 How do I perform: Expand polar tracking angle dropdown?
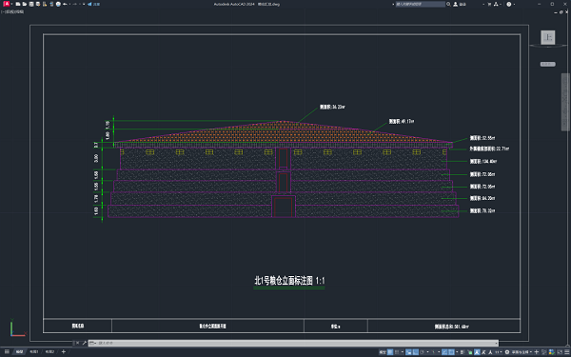(x=427, y=352)
